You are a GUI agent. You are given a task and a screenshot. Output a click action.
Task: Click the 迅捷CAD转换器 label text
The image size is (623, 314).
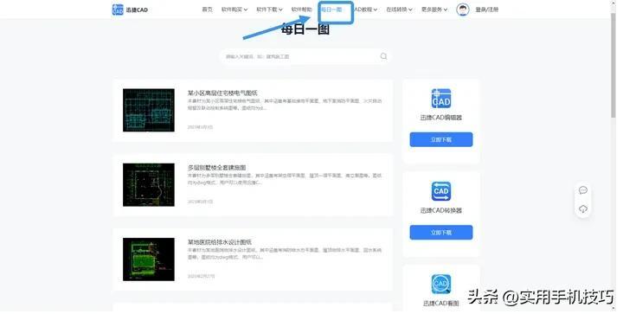[441, 210]
